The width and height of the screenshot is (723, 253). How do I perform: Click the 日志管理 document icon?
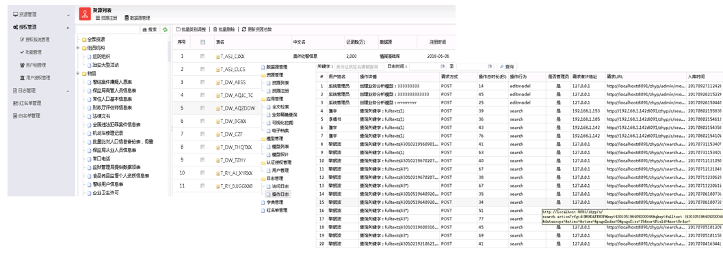[16, 91]
